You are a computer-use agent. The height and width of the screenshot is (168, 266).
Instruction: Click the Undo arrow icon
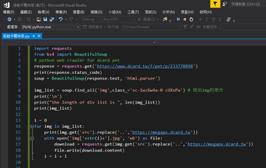tap(60, 19)
